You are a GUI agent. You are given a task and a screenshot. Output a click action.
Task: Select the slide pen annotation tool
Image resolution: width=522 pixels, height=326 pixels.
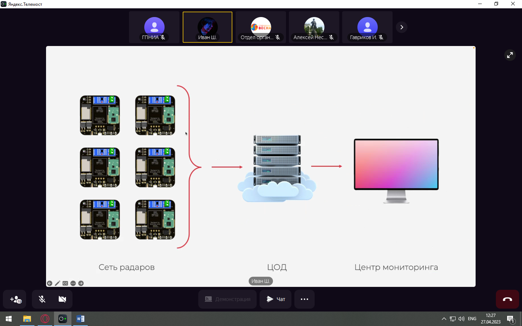[x=57, y=283]
